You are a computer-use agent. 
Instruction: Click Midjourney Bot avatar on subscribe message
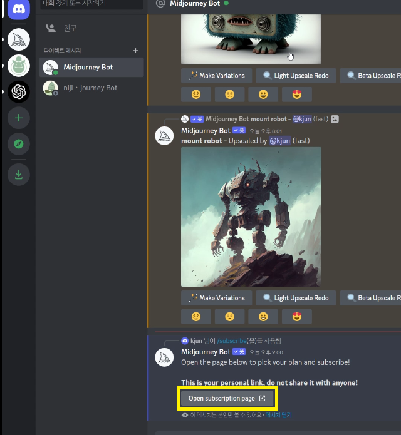pos(164,357)
